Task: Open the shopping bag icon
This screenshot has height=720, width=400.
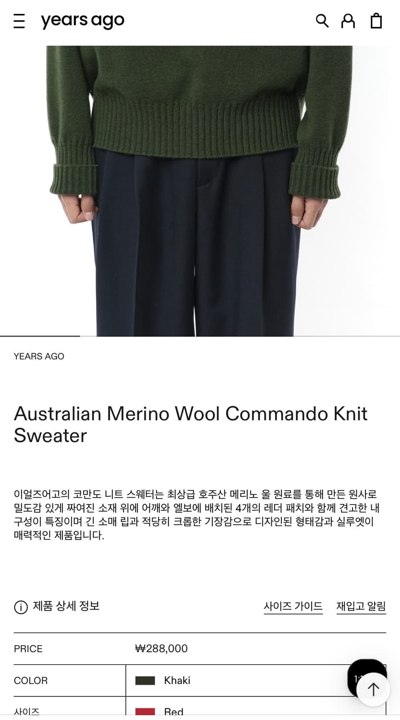Action: [x=376, y=21]
